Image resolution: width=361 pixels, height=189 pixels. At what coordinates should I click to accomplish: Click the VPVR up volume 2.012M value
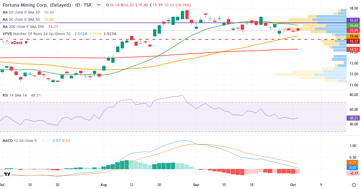pyautogui.click(x=81, y=34)
